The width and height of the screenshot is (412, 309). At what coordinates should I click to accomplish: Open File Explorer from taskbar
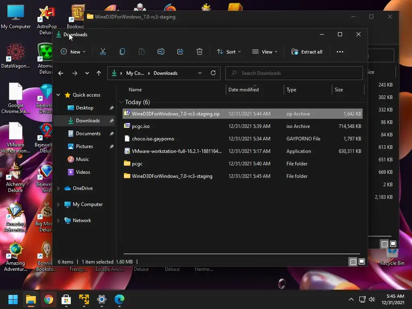click(31, 299)
